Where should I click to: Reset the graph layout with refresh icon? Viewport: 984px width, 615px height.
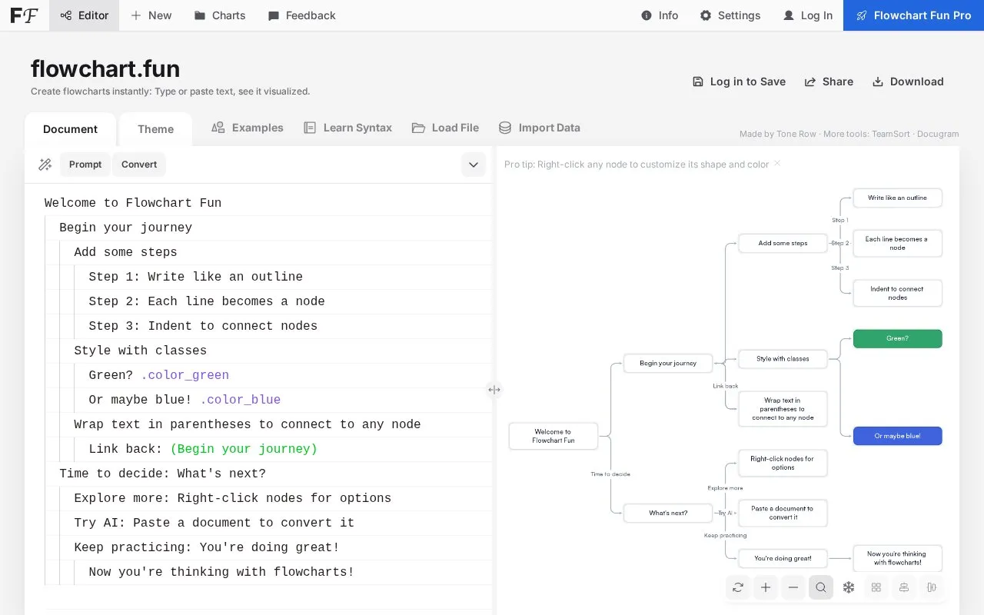pyautogui.click(x=738, y=587)
